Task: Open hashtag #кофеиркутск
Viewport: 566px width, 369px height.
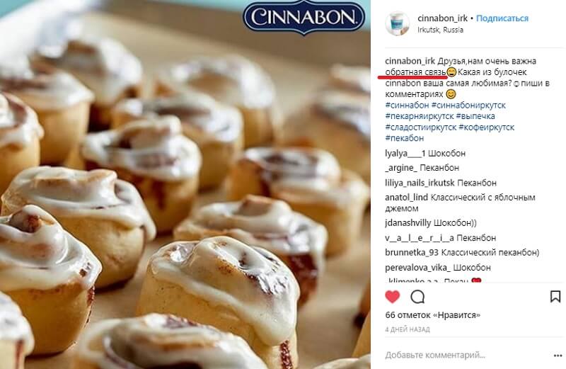Action: pos(487,127)
